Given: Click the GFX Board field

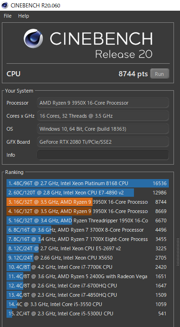Looking at the screenshot, I should click(x=103, y=142).
